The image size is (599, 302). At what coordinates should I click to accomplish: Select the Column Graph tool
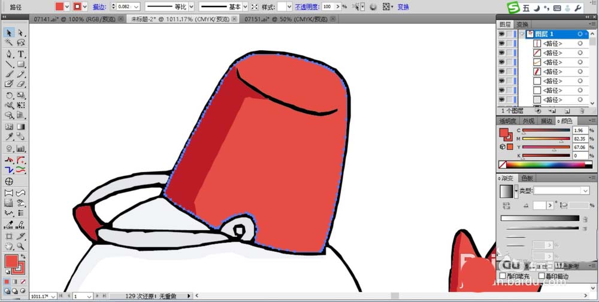[x=20, y=148]
